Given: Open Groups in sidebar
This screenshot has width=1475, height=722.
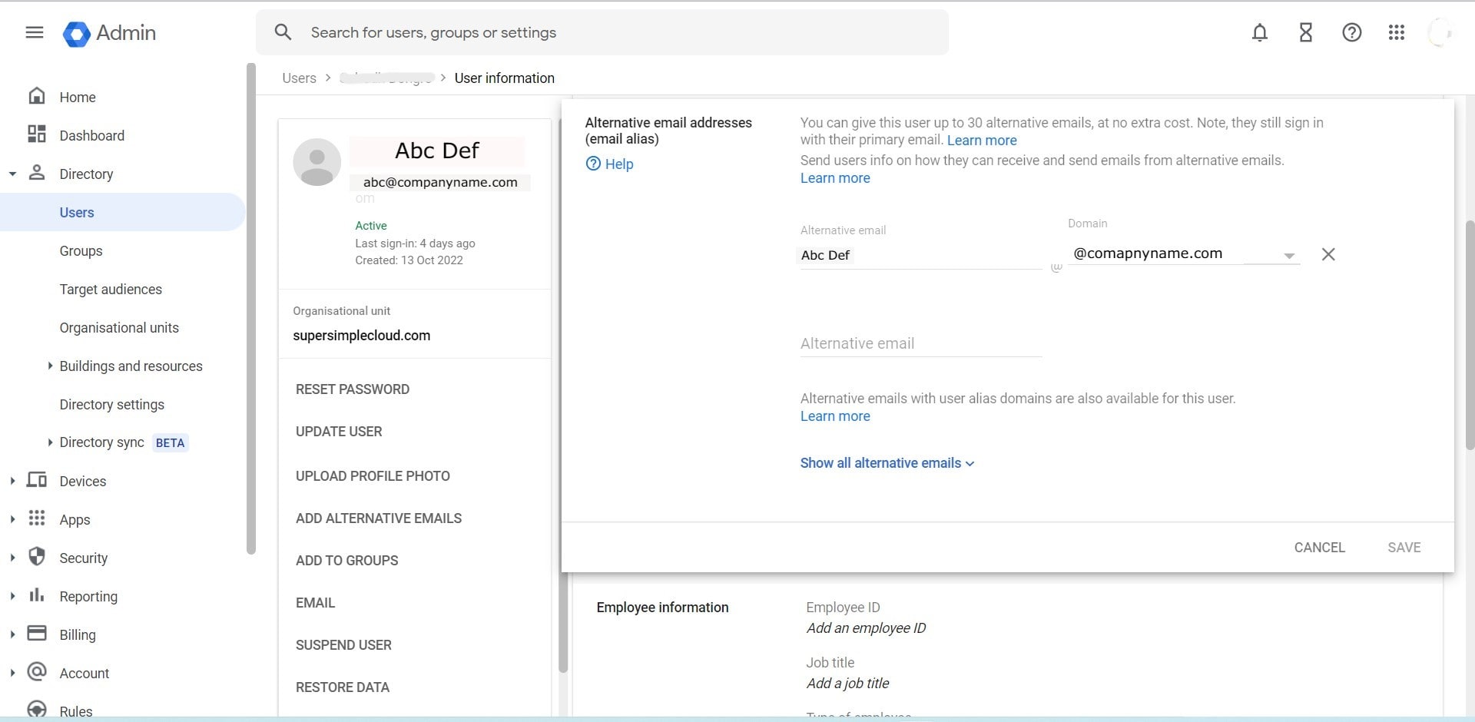Looking at the screenshot, I should pyautogui.click(x=81, y=251).
